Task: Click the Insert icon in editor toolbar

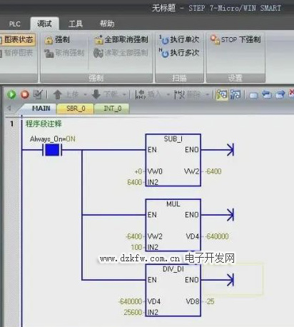Action: (x=140, y=95)
